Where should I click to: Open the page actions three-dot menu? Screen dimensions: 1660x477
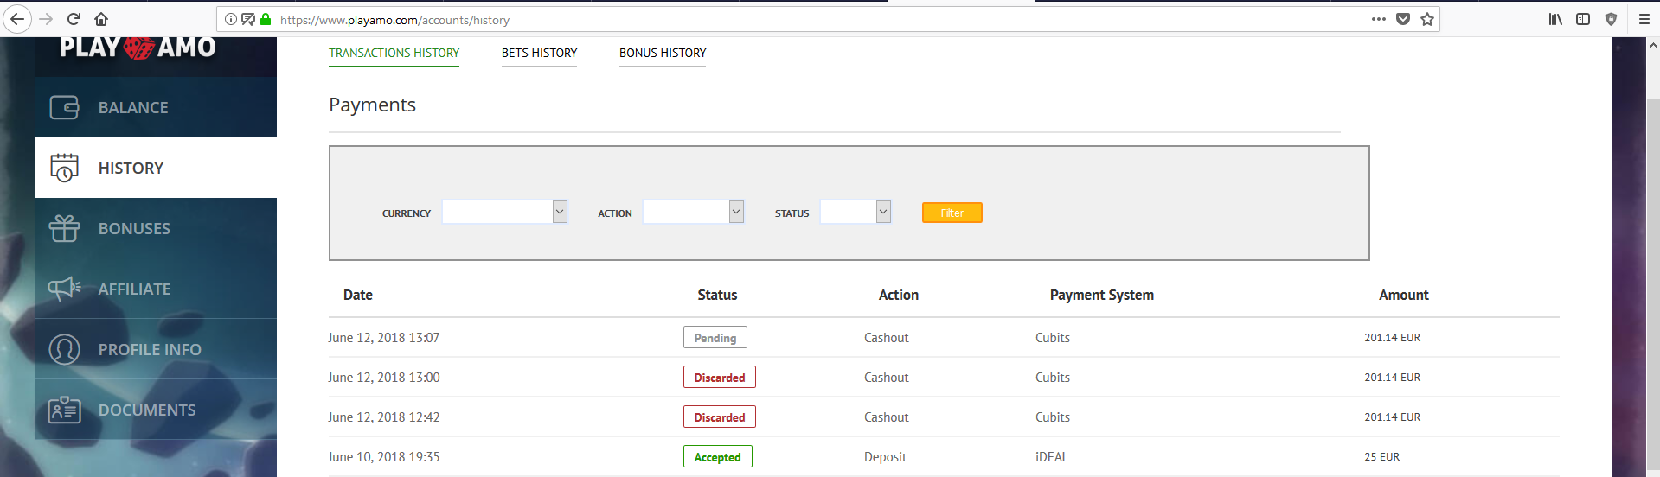pyautogui.click(x=1379, y=19)
